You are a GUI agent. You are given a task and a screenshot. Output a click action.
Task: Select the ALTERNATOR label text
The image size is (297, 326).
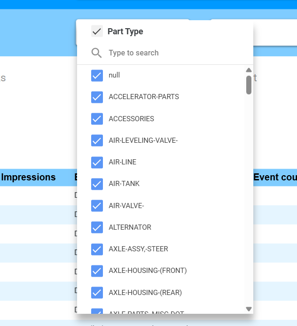point(130,227)
